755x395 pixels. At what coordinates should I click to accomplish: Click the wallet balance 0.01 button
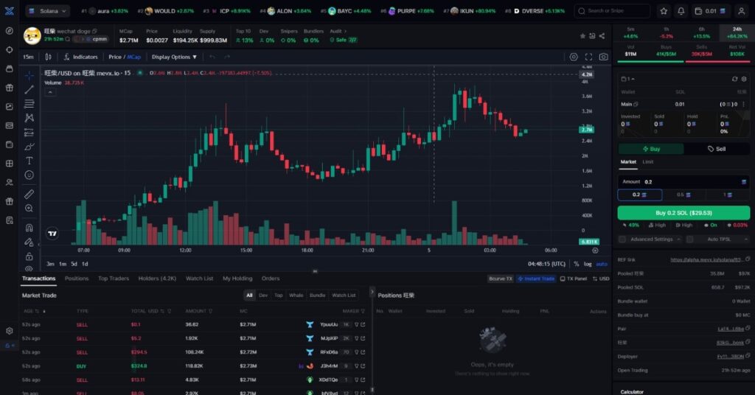711,10
